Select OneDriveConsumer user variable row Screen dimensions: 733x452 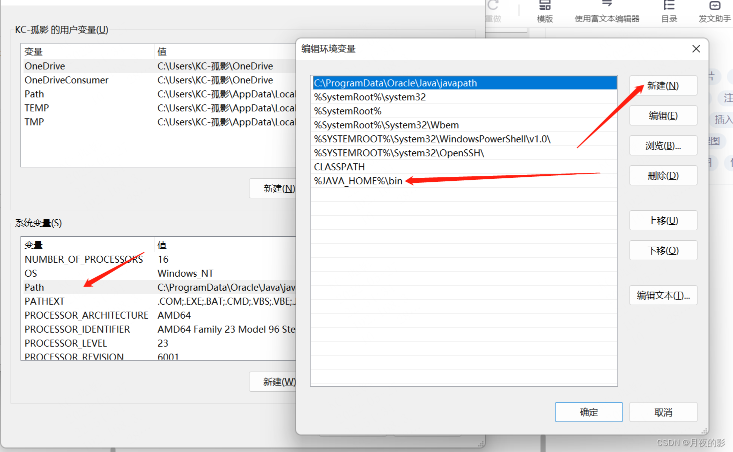(x=159, y=80)
